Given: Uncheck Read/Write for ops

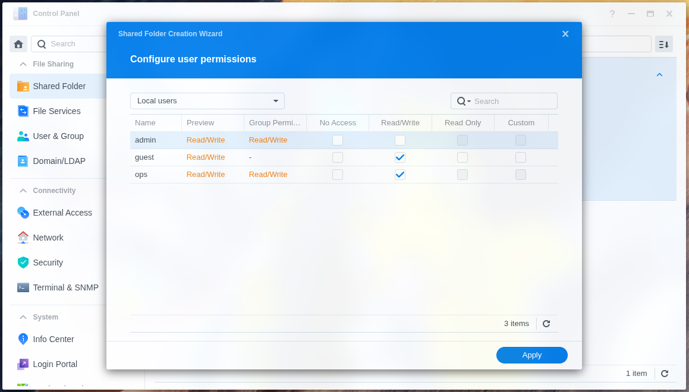Looking at the screenshot, I should click(400, 174).
